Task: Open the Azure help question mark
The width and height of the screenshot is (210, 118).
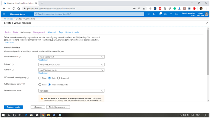Action: click(171, 14)
